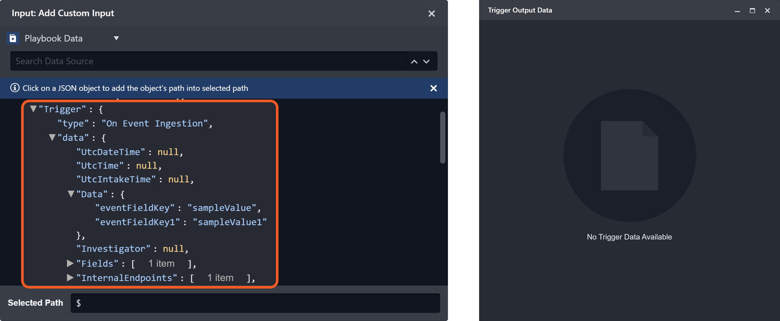Click the Selected Path input field
The image size is (780, 321).
[255, 303]
